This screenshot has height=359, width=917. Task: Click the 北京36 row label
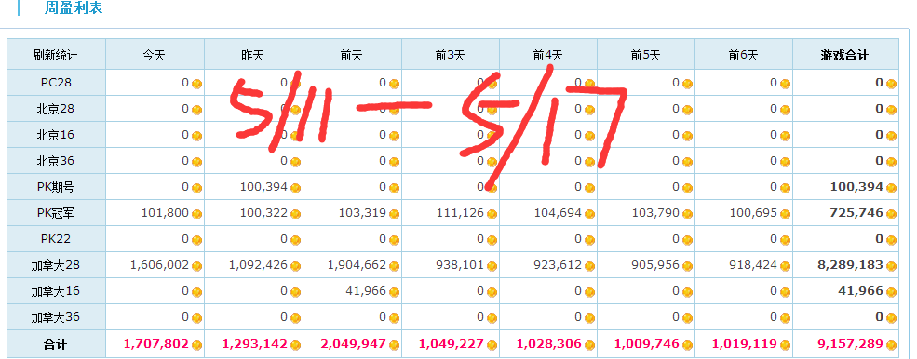56,161
